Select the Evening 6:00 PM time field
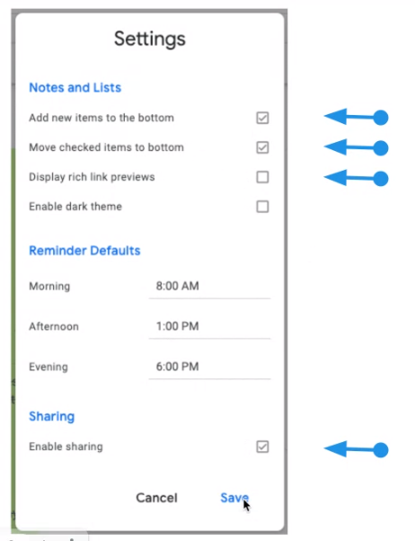The image size is (415, 541). [x=209, y=367]
